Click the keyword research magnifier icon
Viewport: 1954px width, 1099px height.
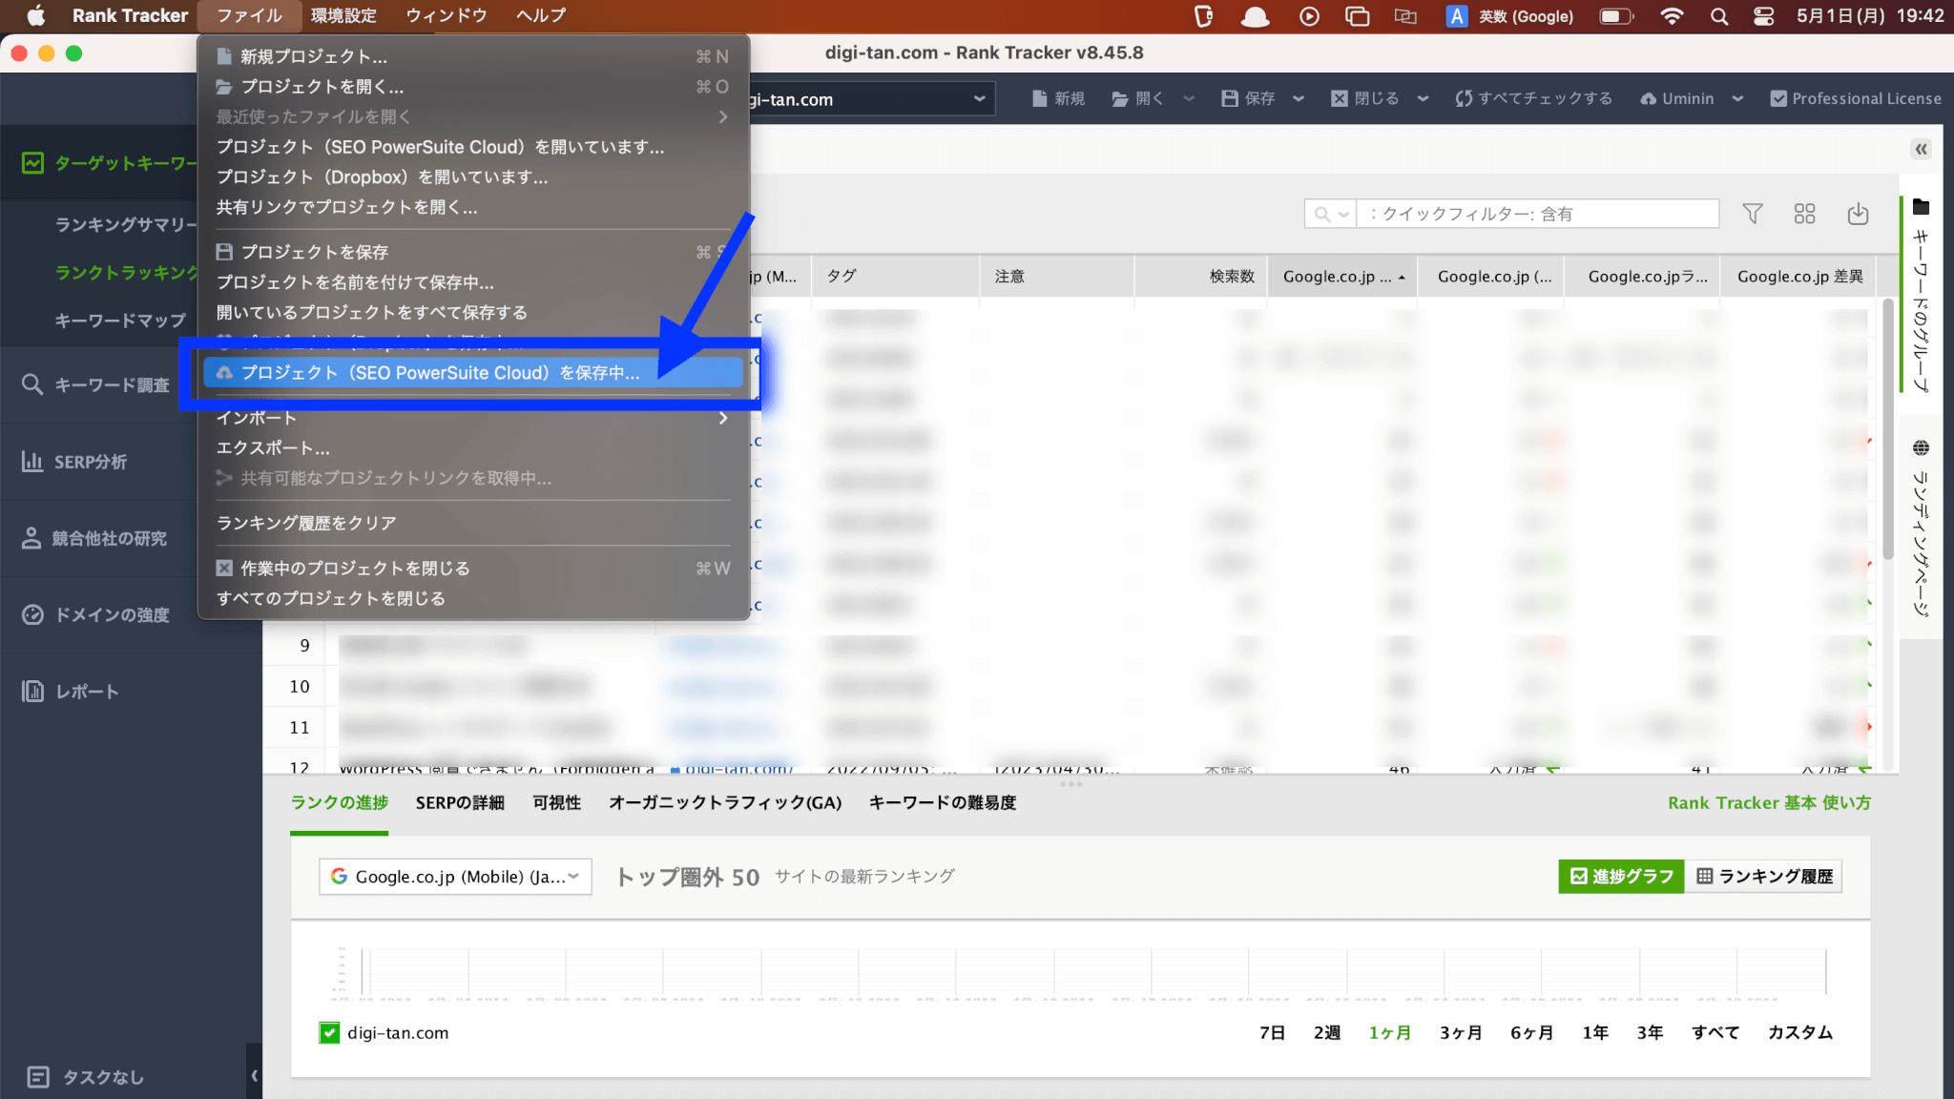pyautogui.click(x=32, y=384)
